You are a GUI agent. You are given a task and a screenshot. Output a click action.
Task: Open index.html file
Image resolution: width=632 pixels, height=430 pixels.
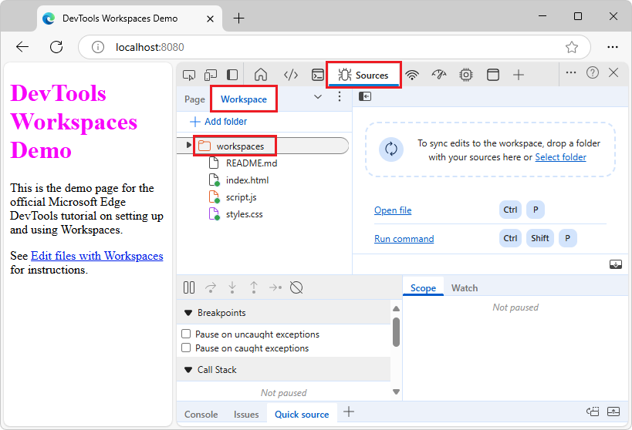click(247, 180)
